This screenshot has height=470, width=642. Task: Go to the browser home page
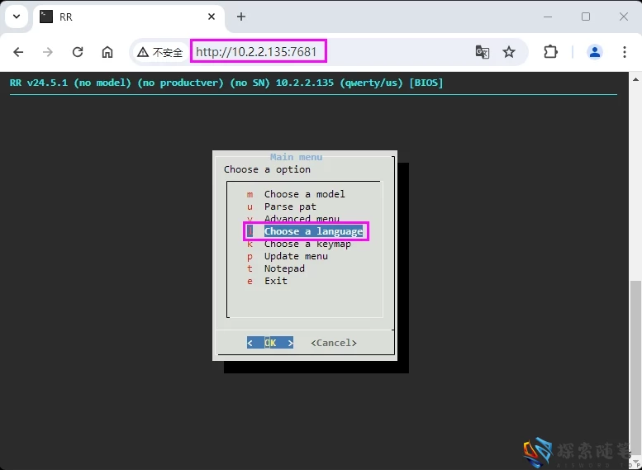107,52
